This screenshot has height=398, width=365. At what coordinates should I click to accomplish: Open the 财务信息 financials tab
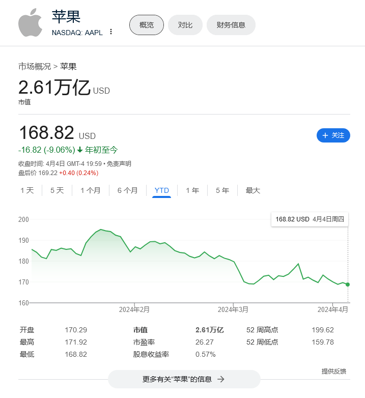click(x=231, y=25)
